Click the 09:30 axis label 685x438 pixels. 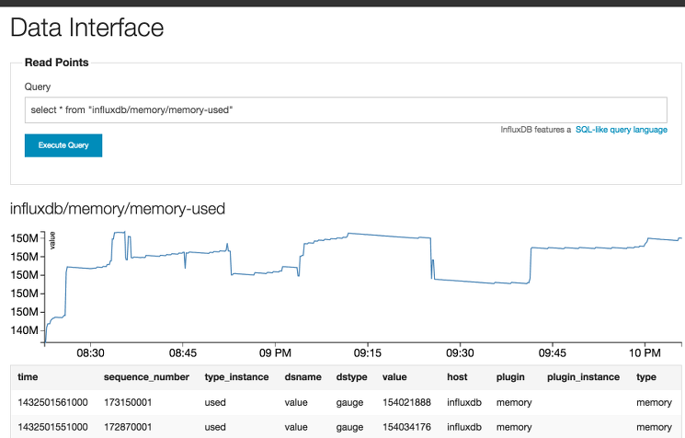pos(460,352)
